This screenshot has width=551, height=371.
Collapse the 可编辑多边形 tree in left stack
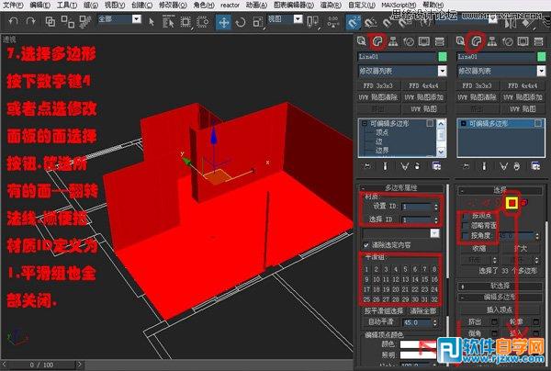365,124
